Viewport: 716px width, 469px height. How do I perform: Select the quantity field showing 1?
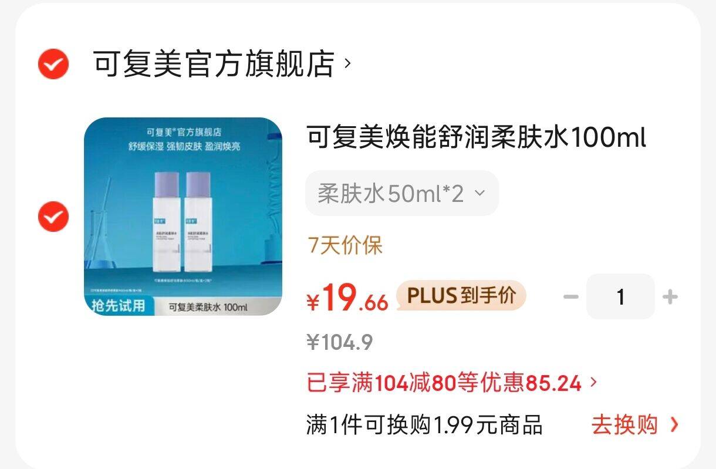[620, 297]
